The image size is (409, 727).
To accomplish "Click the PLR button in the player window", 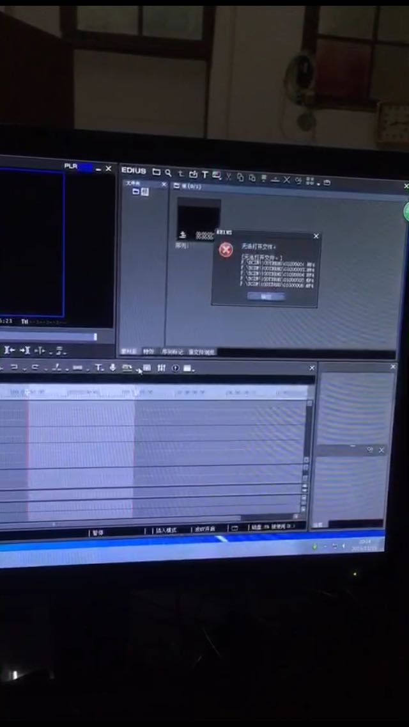I will 71,166.
